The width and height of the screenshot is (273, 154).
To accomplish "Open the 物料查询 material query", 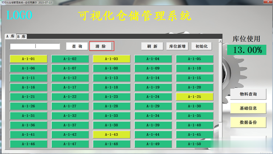I will [248, 94].
